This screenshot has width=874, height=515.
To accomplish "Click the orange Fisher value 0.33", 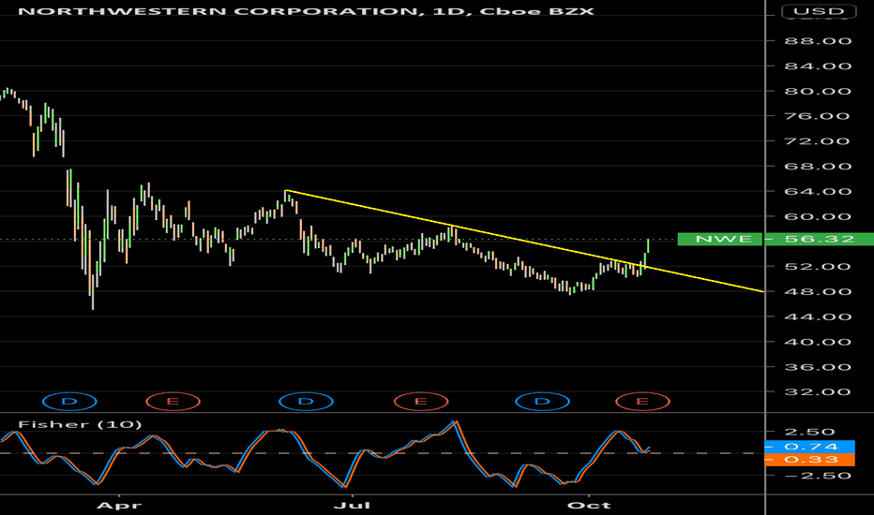I will (x=810, y=460).
